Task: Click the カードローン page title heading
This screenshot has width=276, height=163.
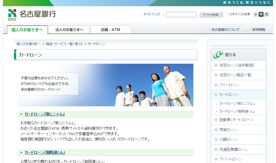Action: [30, 55]
